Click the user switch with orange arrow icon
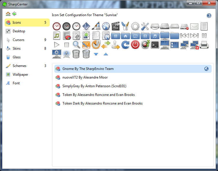 point(116,45)
